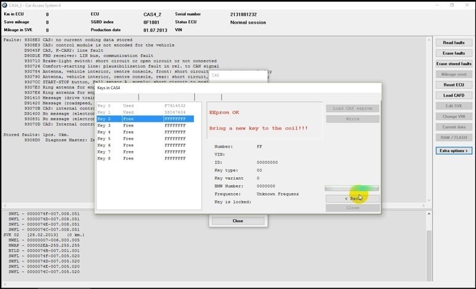
Task: Click the Back button in Keys dialog
Action: point(352,199)
